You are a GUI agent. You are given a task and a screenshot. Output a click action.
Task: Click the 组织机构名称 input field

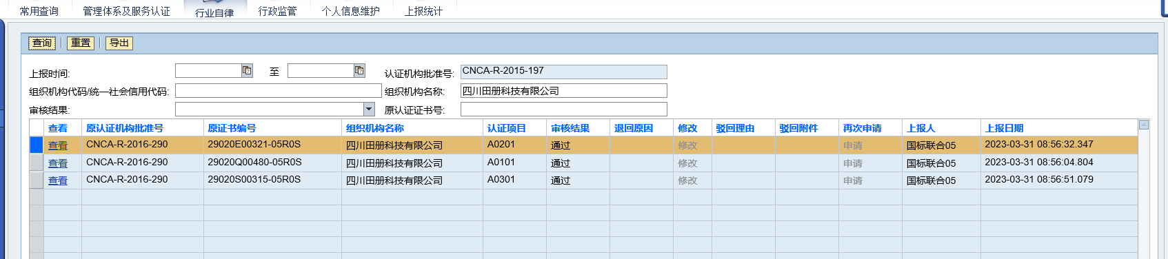(564, 91)
